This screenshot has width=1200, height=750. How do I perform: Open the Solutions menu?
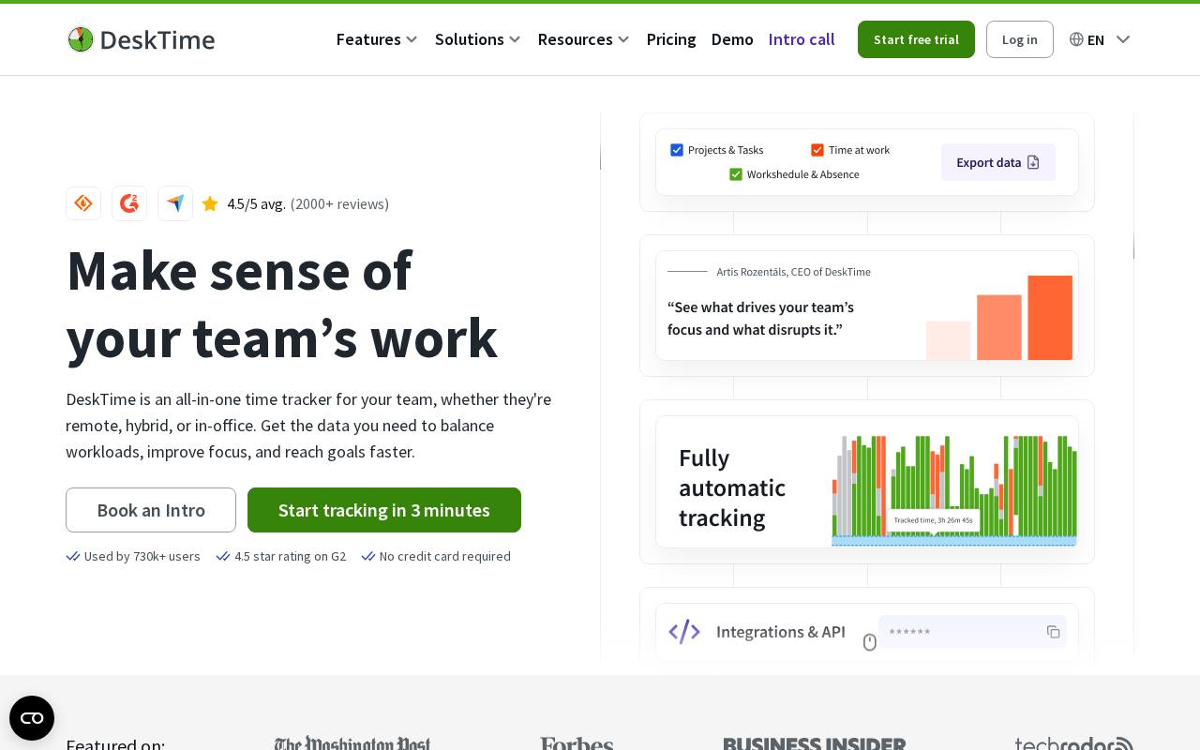pyautogui.click(x=470, y=39)
